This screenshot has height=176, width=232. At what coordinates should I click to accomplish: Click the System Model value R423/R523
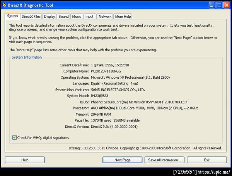point(99,96)
